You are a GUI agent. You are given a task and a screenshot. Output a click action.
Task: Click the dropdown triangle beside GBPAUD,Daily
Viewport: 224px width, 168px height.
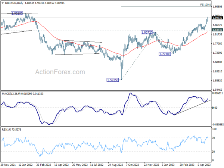3,3
